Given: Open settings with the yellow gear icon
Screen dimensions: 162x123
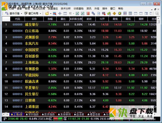Looking at the screenshot, I should (120, 14).
